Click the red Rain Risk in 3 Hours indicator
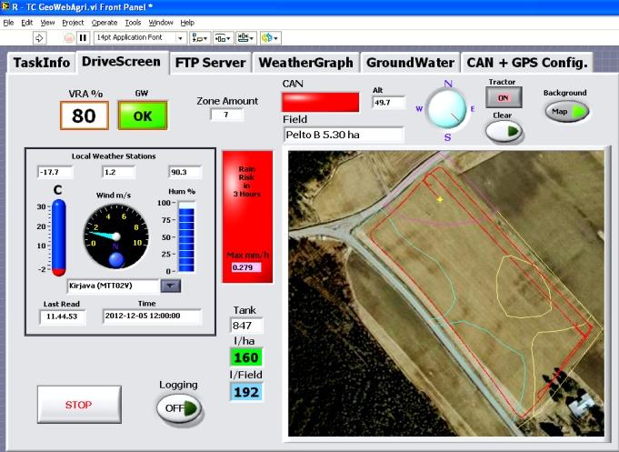Image resolution: width=619 pixels, height=452 pixels. click(x=247, y=216)
